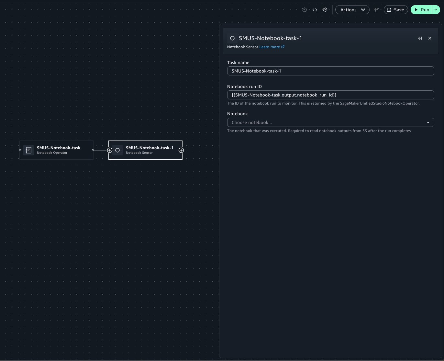Click the input port of SMUS-Notebook-task node

click(x=20, y=150)
